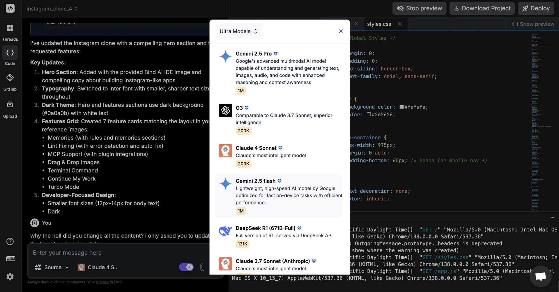The width and height of the screenshot is (559, 292).
Task: Open the keyboard shortcuts icon
Action: (x=10, y=259)
